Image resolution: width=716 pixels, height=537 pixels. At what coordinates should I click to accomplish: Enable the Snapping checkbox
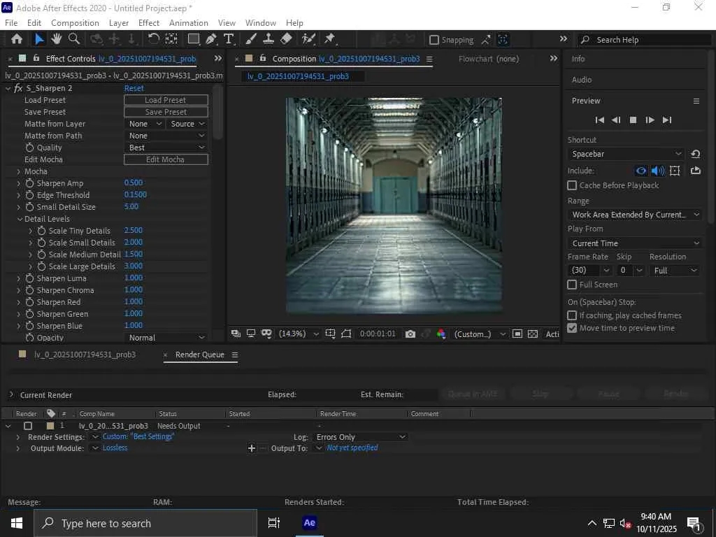[434, 40]
